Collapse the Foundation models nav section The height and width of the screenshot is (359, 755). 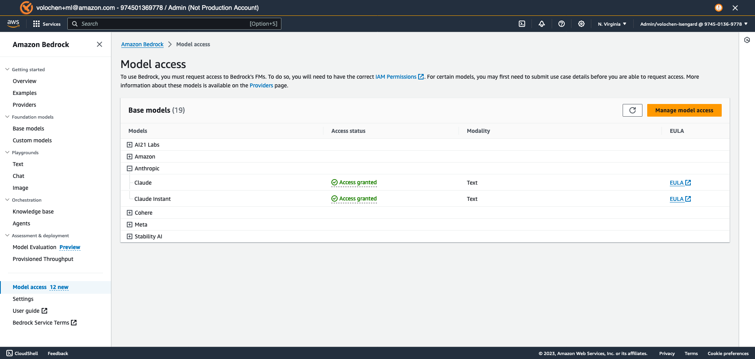point(7,117)
